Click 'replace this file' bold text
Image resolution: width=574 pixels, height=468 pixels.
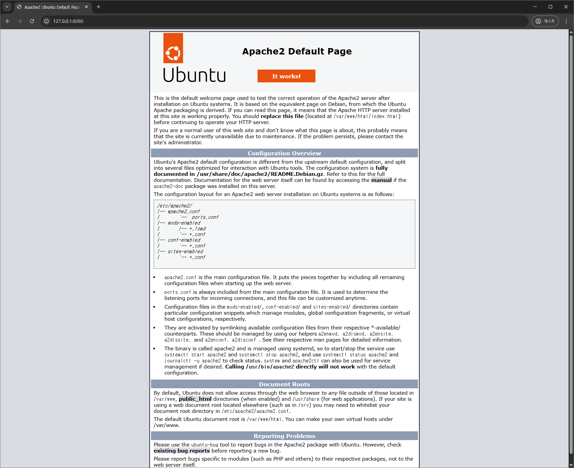[x=282, y=116]
